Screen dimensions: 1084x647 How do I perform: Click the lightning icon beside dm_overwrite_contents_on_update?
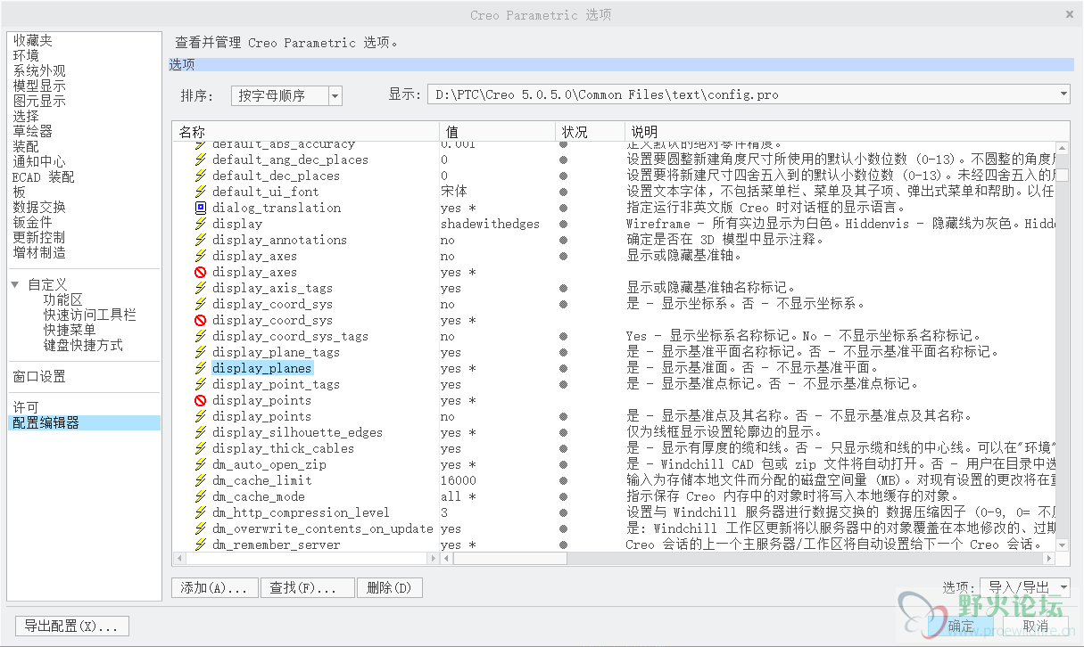pyautogui.click(x=201, y=528)
